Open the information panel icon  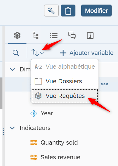point(90,35)
